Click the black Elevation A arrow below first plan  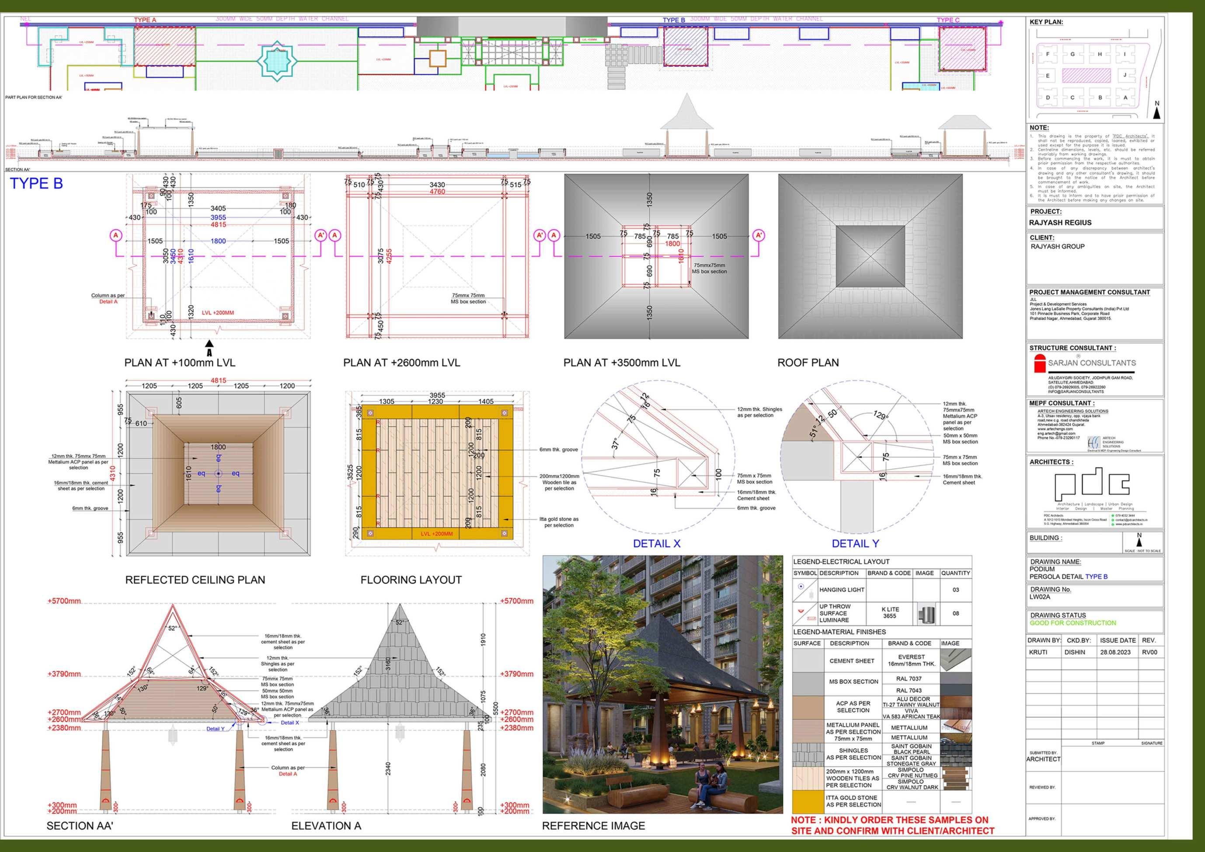click(x=209, y=344)
